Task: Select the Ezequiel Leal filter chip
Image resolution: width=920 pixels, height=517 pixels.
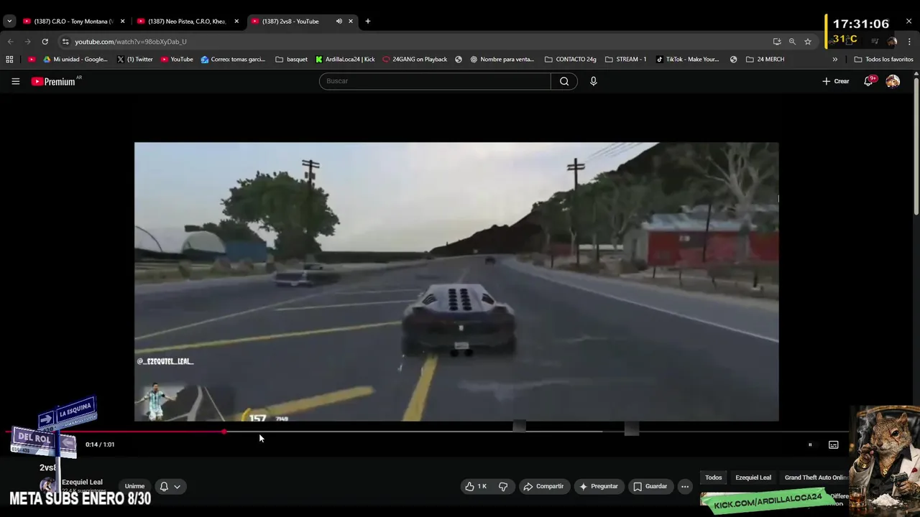Action: [x=753, y=478]
